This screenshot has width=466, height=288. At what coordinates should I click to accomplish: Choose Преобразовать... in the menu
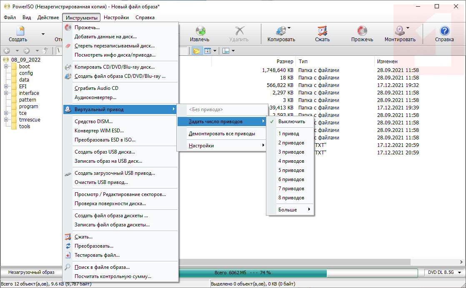pyautogui.click(x=120, y=246)
